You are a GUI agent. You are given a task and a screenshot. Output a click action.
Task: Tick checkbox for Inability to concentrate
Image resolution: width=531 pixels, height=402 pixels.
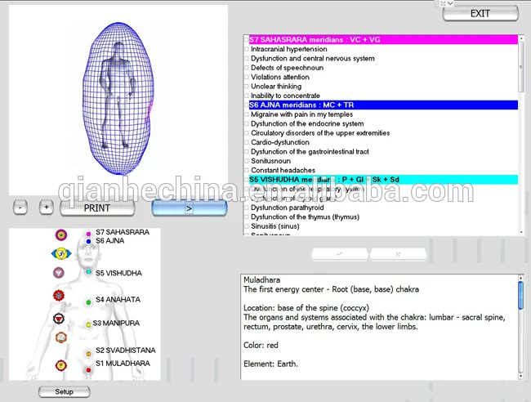point(247,96)
